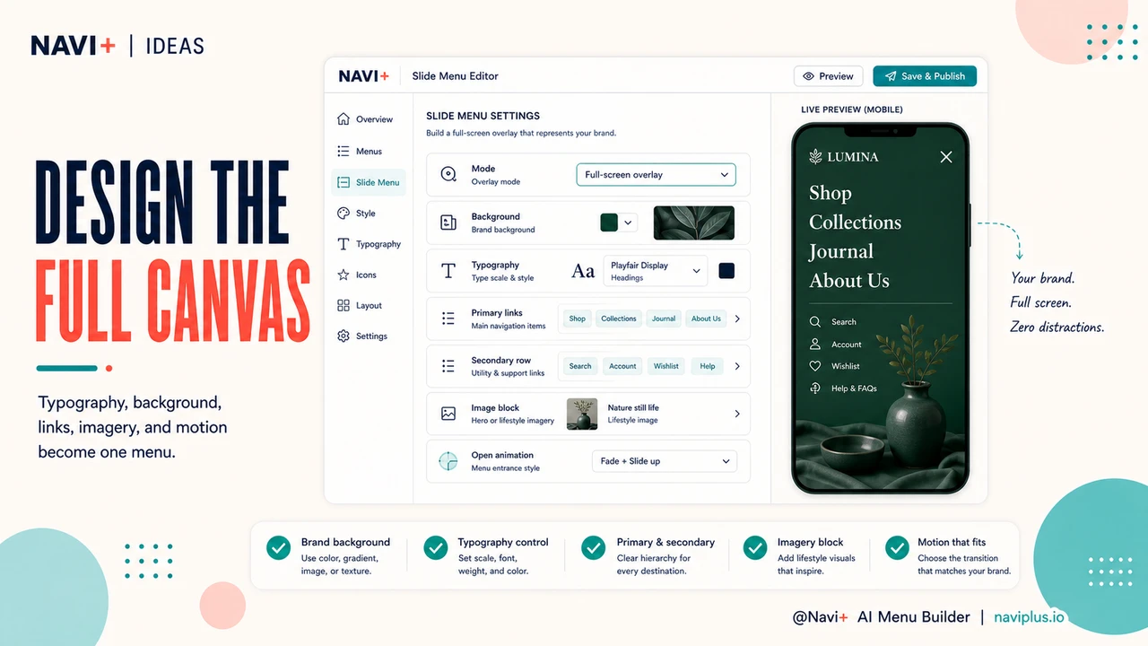Click the Preview button
Image resolution: width=1148 pixels, height=646 pixels.
tap(828, 76)
